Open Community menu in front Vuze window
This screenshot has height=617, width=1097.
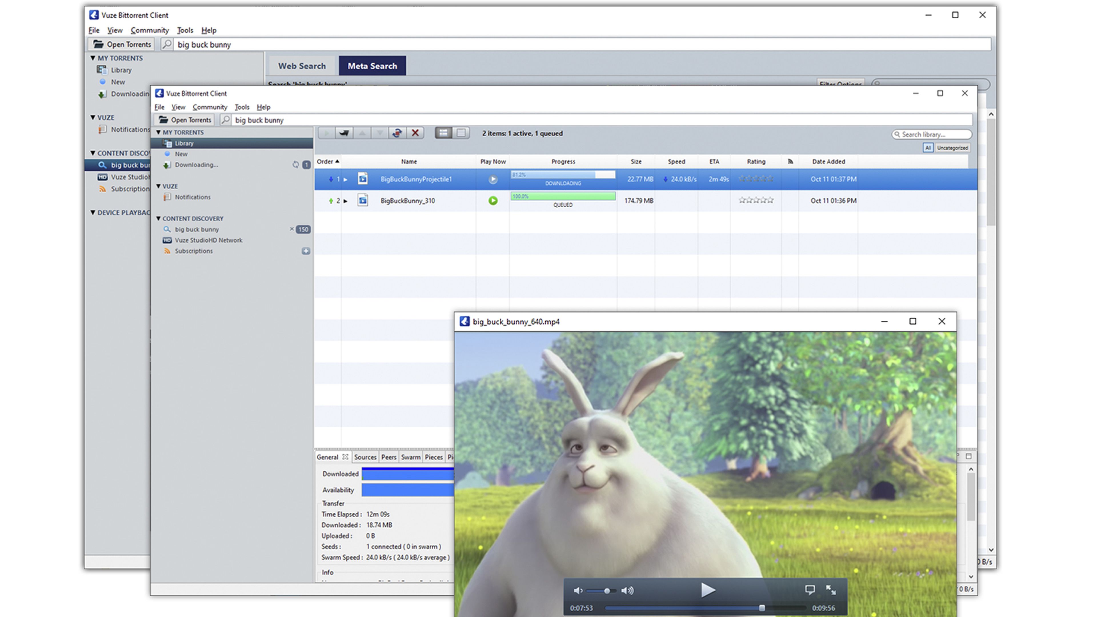pyautogui.click(x=209, y=107)
